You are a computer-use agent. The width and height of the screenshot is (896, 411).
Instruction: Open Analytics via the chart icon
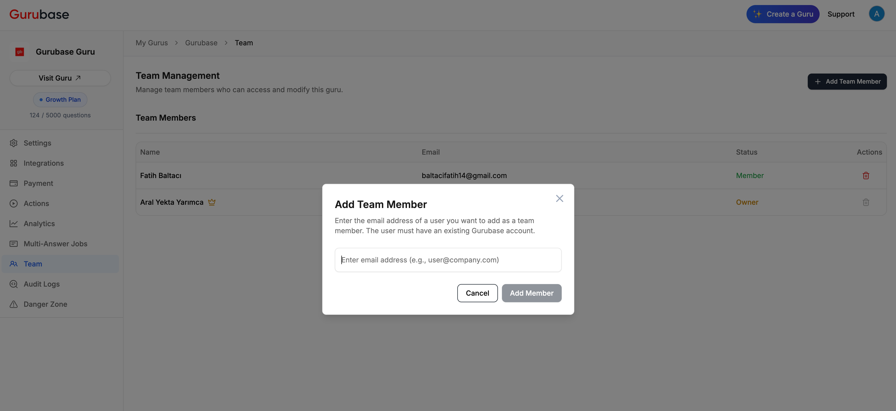13,223
